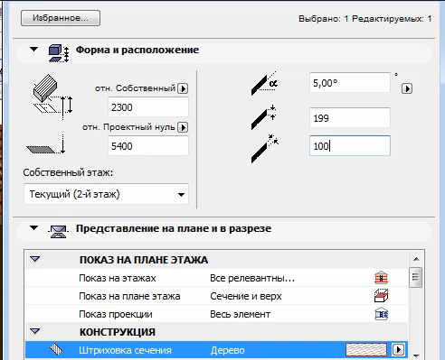Collapse the ПОКАЗ НА ПЛАНЕ ЭТАЖА group
The width and height of the screenshot is (445, 360).
[x=35, y=259]
